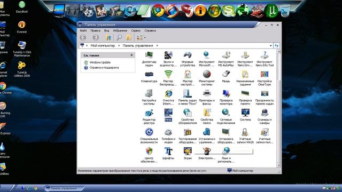The height and width of the screenshot is (192, 342).
Task: Open the Сервис menu
Action: (136, 31)
